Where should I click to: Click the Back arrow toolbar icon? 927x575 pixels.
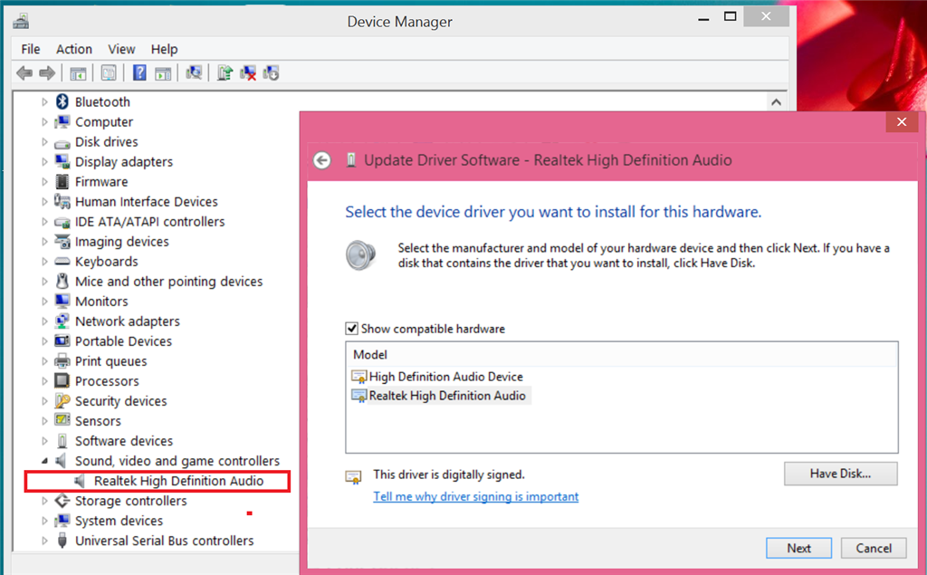(24, 72)
